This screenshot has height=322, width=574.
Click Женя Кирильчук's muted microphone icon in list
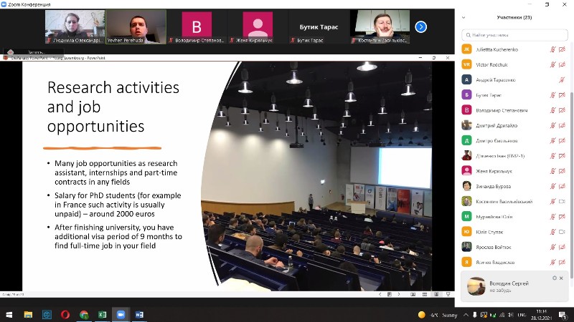point(552,171)
